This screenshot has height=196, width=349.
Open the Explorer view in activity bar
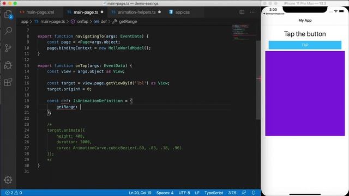point(8,14)
